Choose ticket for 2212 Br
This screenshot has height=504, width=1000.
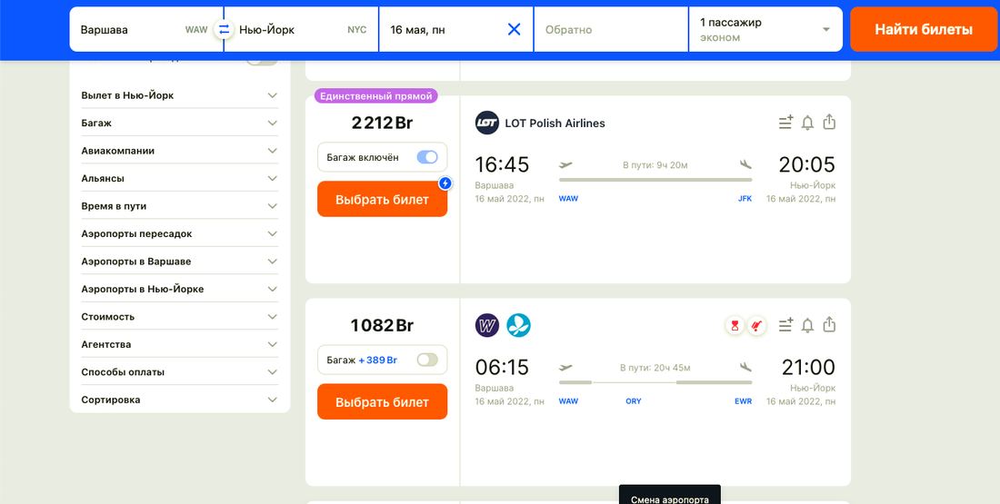[382, 200]
